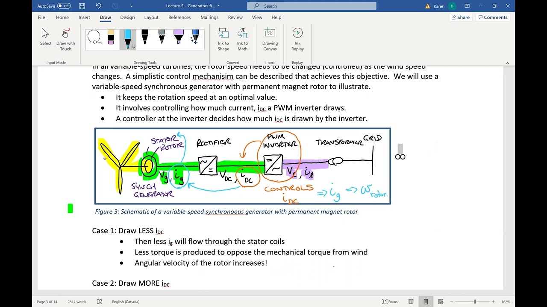
Task: Click the 162% zoom level
Action: pyautogui.click(x=506, y=302)
